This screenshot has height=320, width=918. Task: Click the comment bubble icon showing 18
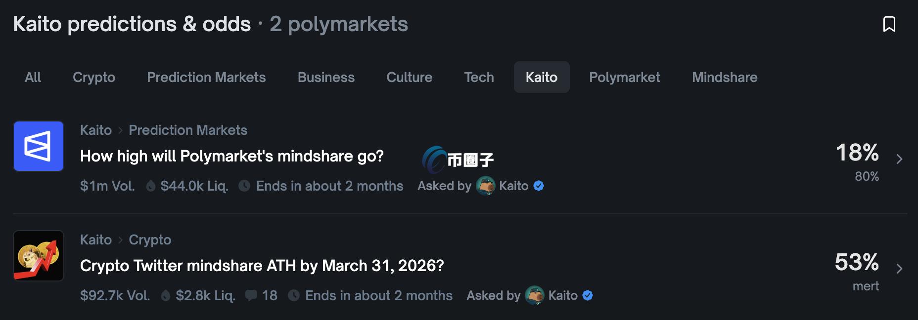coord(251,295)
